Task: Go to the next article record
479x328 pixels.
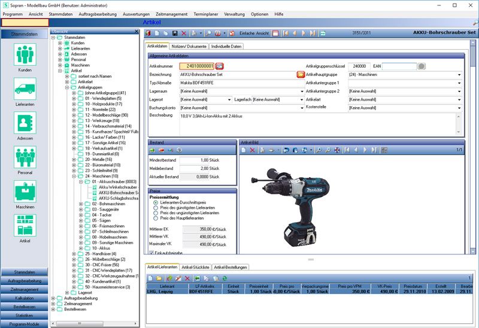Action: pos(304,34)
